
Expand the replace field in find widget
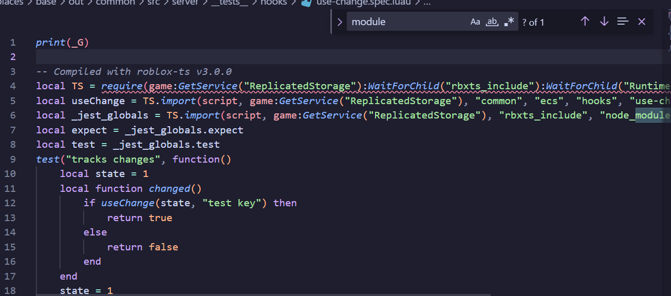click(x=339, y=22)
